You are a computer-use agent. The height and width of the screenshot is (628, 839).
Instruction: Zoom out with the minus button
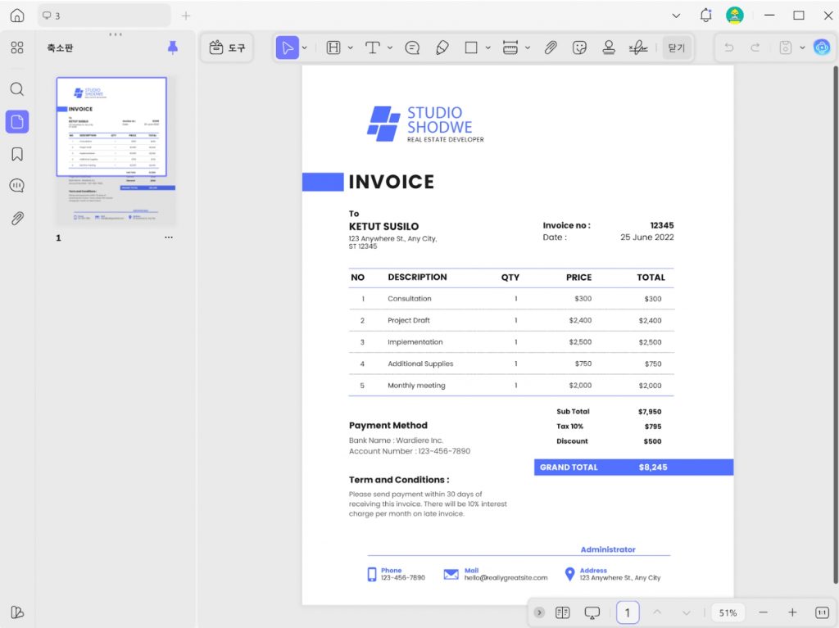[764, 612]
